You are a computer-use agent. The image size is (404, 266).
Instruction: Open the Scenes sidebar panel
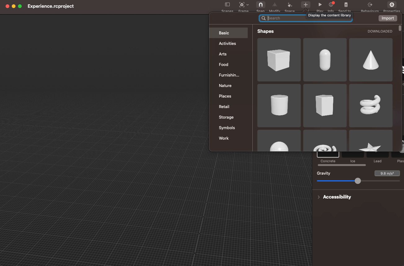tap(227, 5)
